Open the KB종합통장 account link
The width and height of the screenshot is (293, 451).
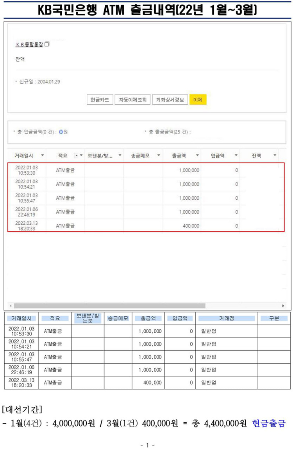(x=29, y=44)
